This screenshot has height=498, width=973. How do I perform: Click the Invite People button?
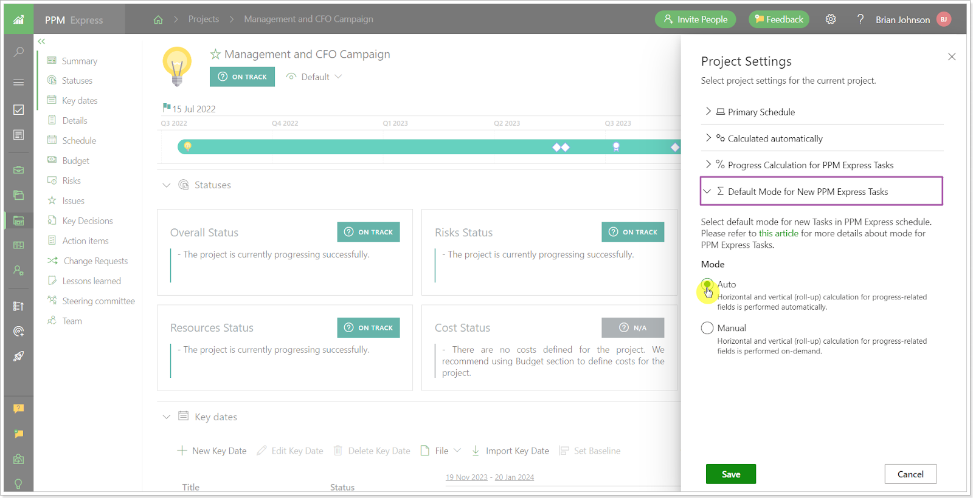(696, 19)
